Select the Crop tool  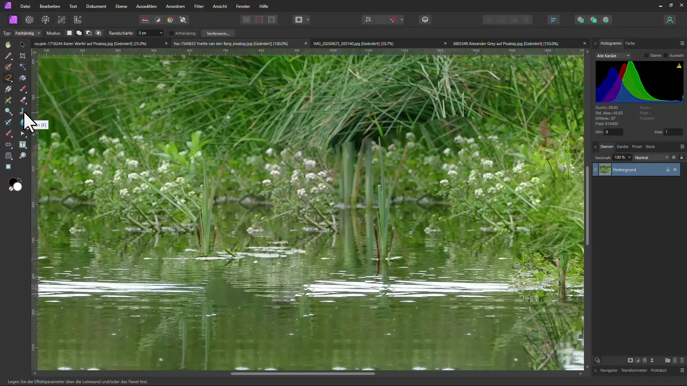(x=23, y=56)
